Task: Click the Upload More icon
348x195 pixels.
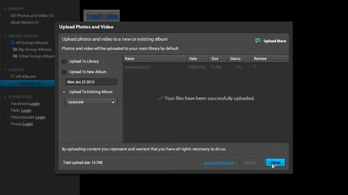Action: click(258, 41)
